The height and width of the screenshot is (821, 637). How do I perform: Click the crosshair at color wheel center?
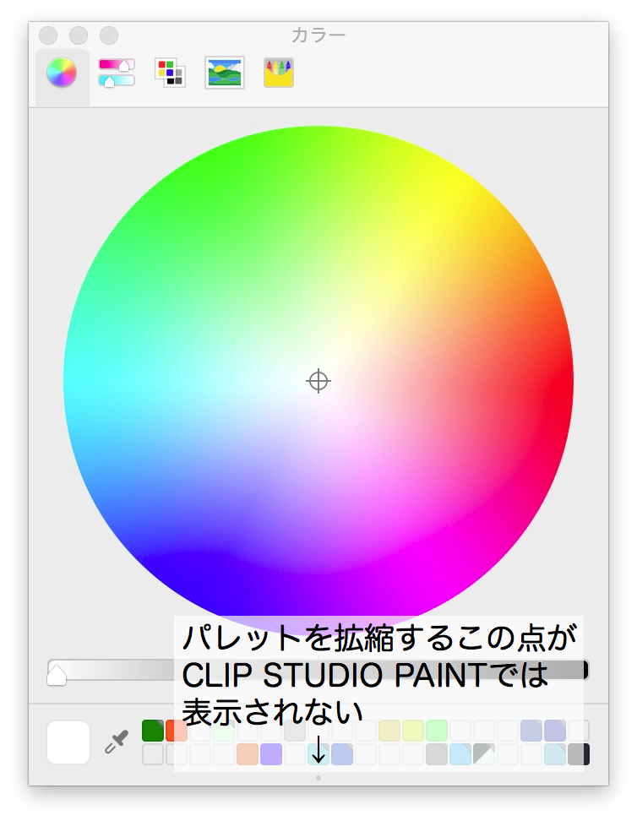tap(318, 381)
